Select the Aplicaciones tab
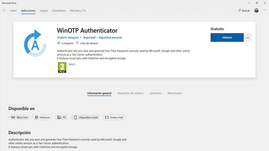 coord(28,11)
